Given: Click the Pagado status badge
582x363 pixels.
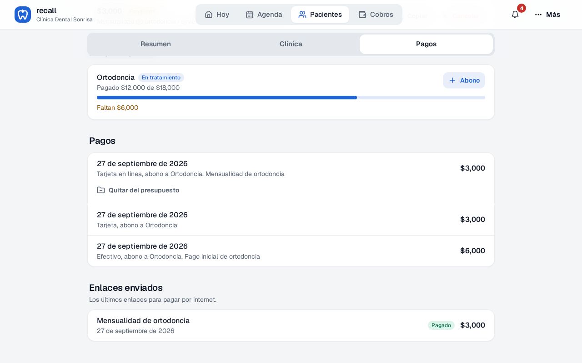Looking at the screenshot, I should [x=441, y=325].
